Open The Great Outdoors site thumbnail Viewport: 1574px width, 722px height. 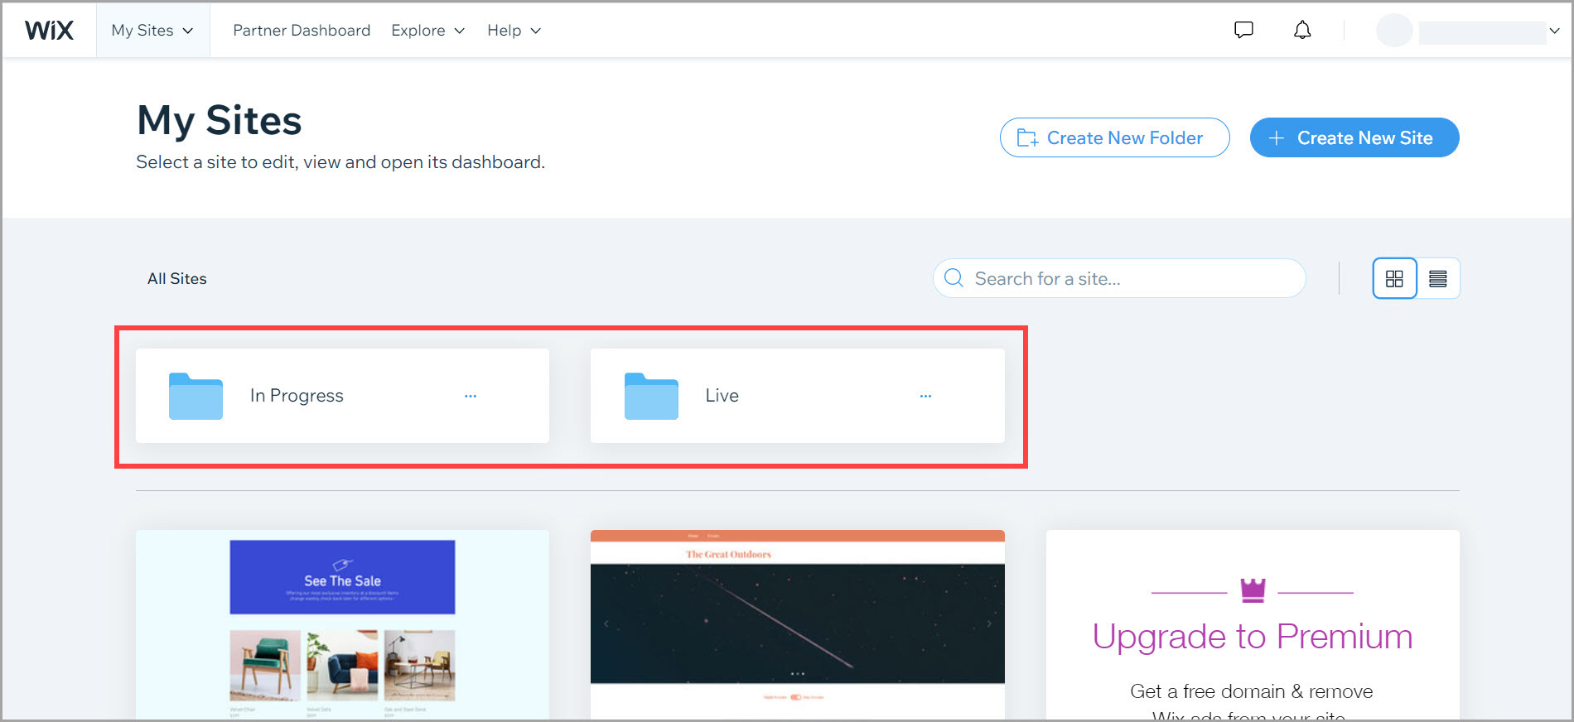tap(797, 625)
